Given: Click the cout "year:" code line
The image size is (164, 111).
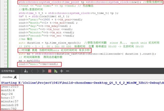Looking at the screenshot, I should click(50, 20).
